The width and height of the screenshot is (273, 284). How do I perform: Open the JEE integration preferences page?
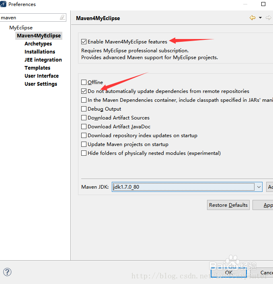tap(43, 60)
